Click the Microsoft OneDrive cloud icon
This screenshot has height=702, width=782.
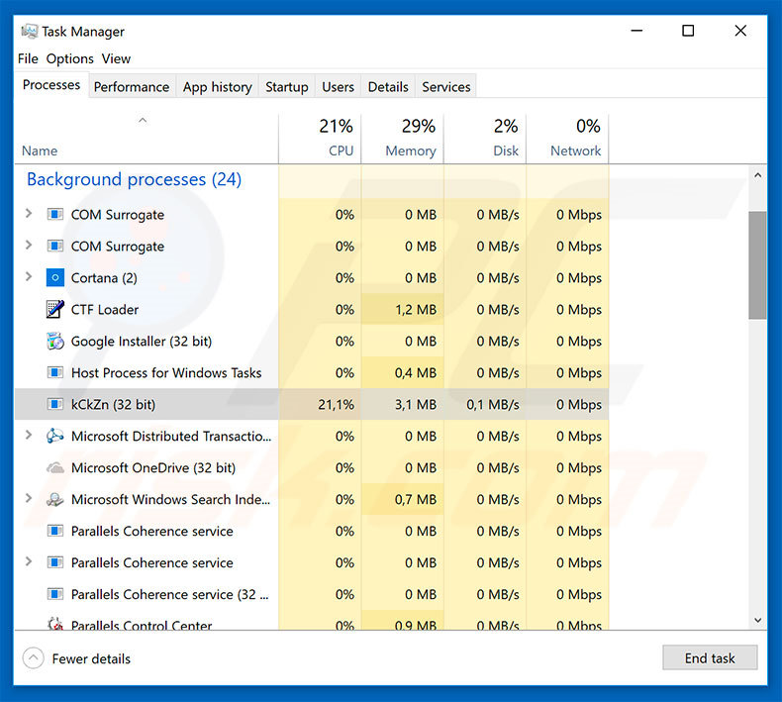[54, 468]
